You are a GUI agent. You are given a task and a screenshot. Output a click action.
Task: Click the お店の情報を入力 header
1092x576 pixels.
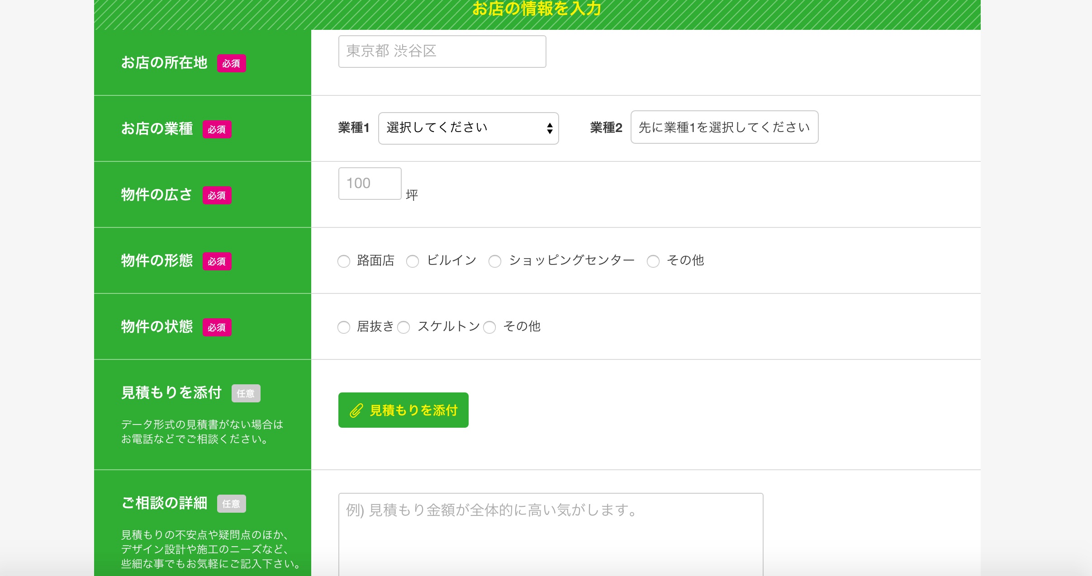[x=536, y=8]
